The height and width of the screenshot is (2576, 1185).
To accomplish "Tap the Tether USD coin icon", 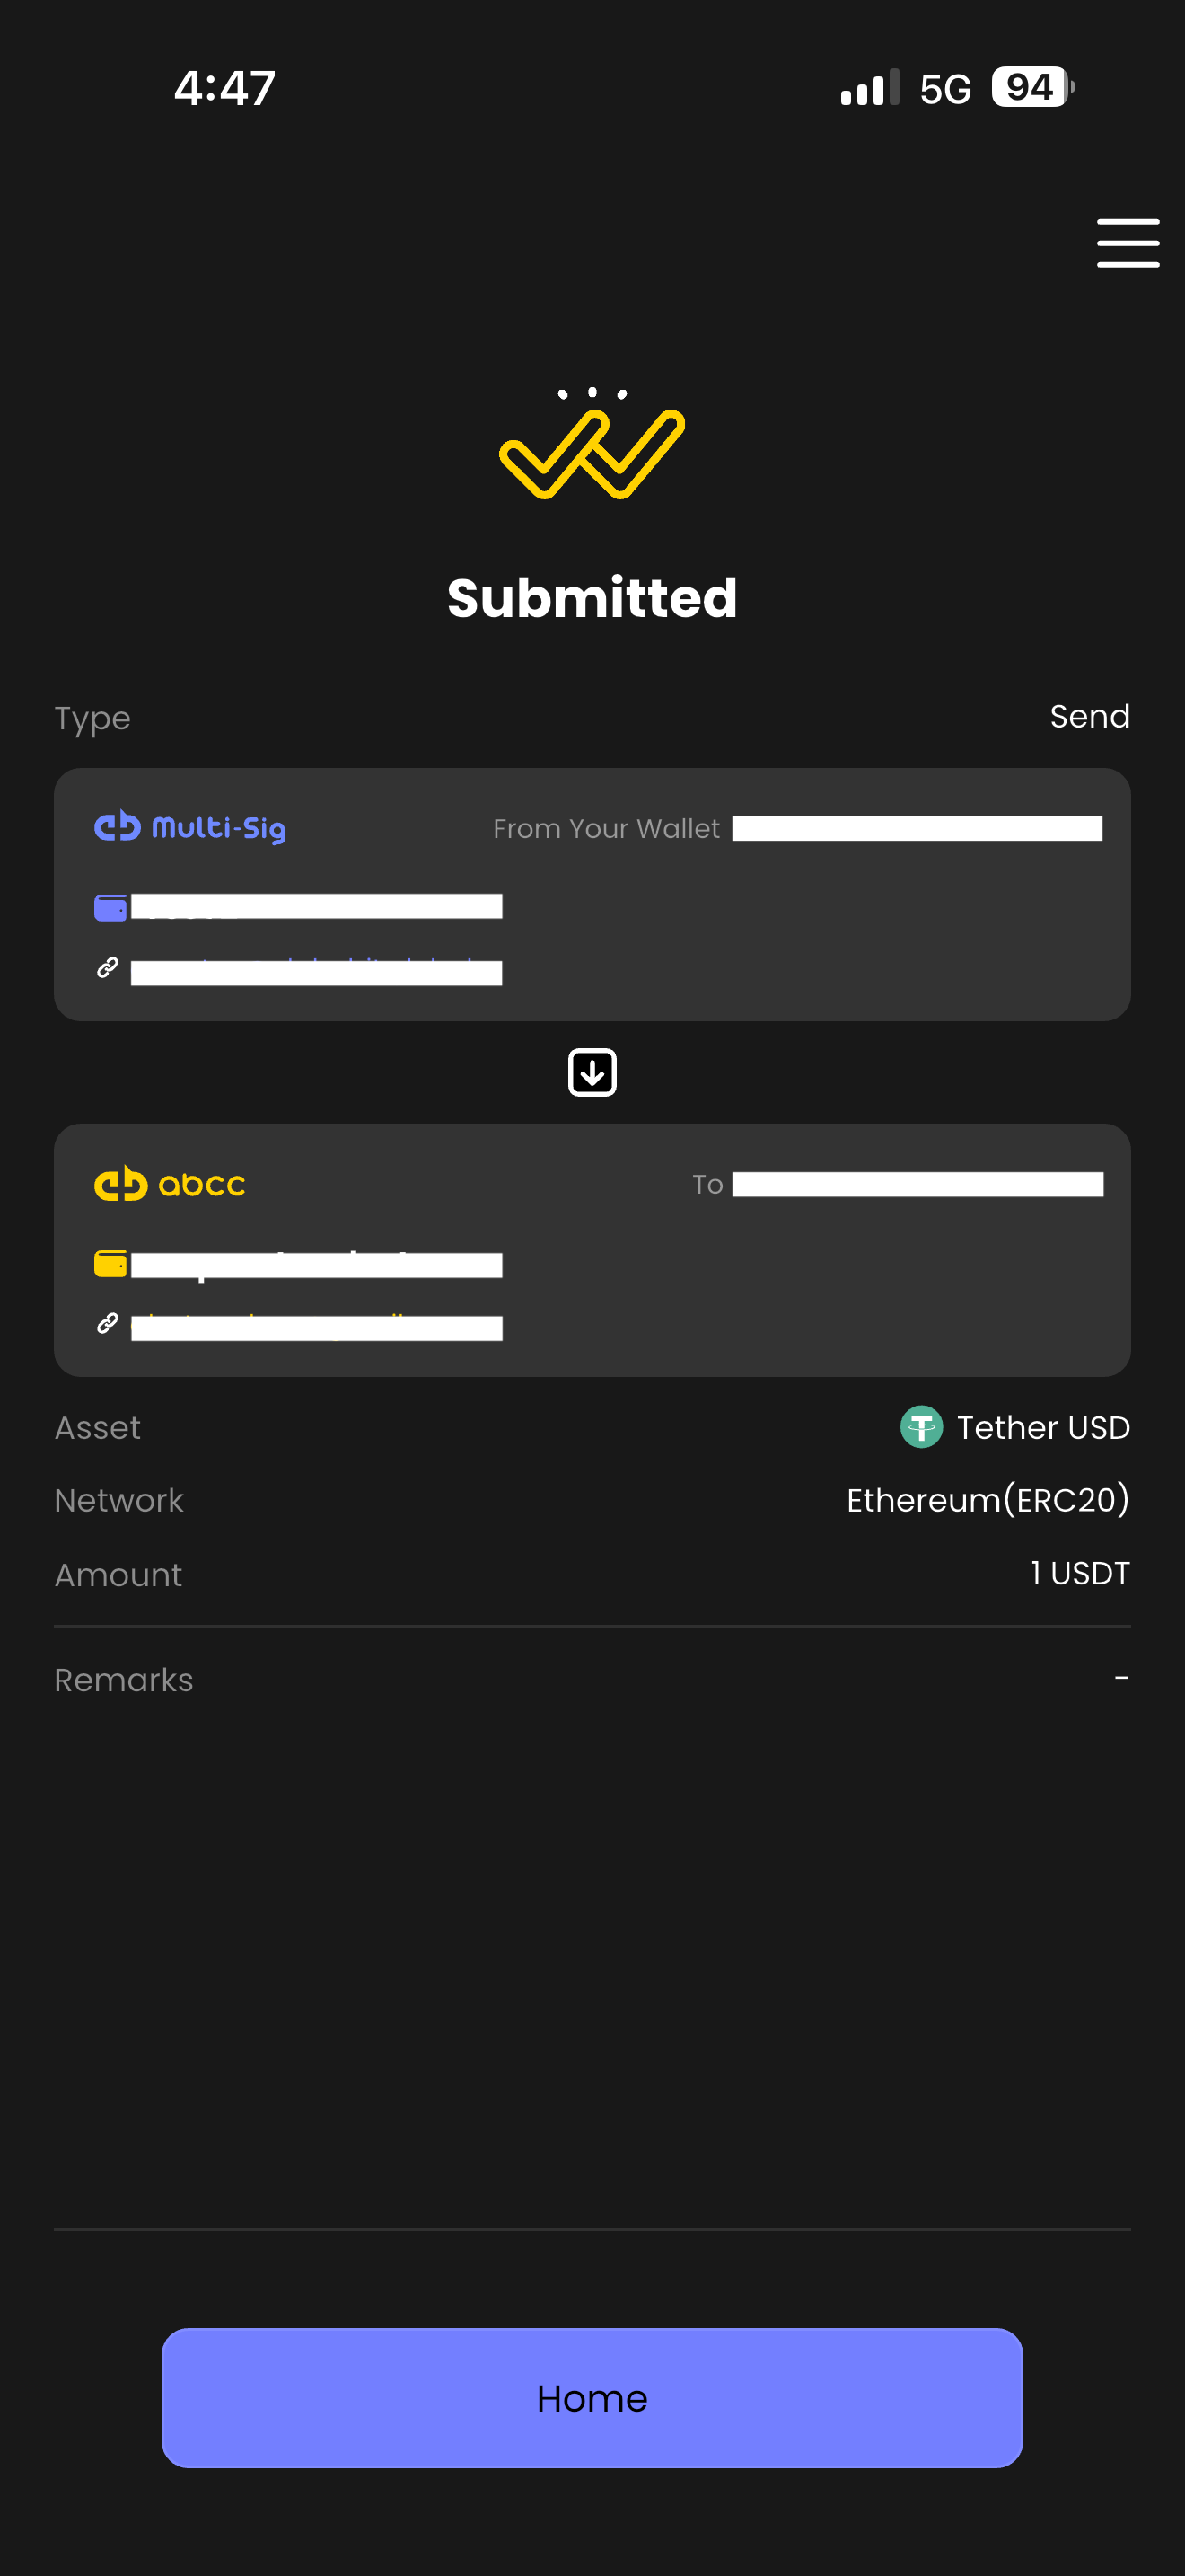I will pyautogui.click(x=921, y=1427).
